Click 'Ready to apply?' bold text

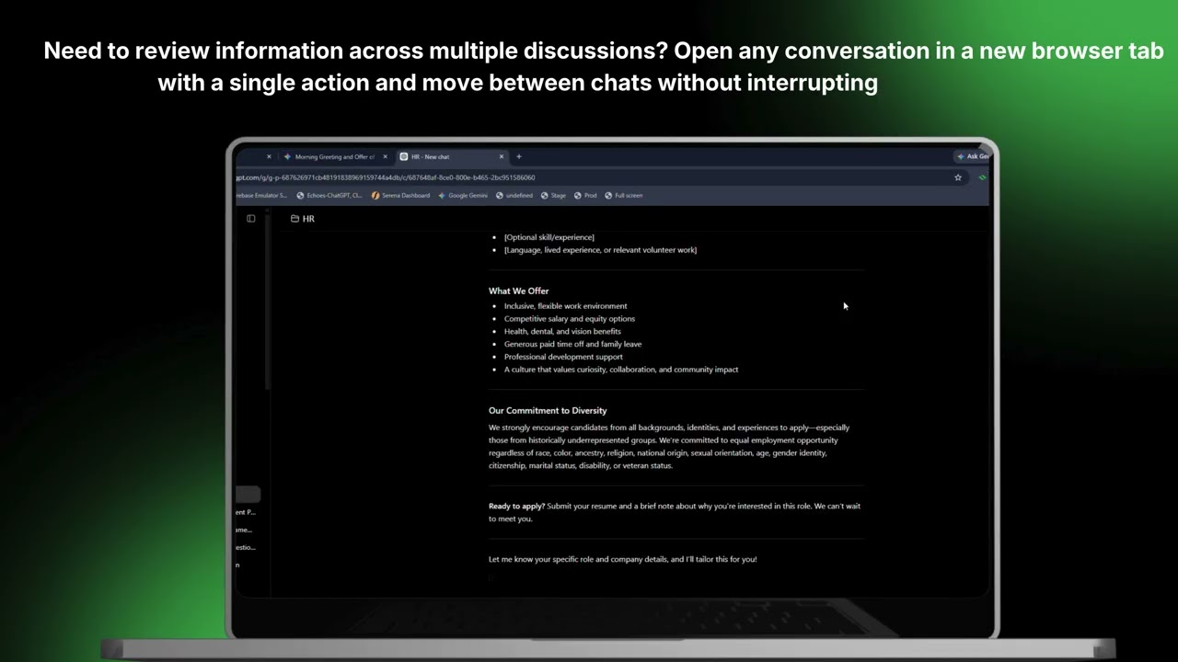coord(516,506)
